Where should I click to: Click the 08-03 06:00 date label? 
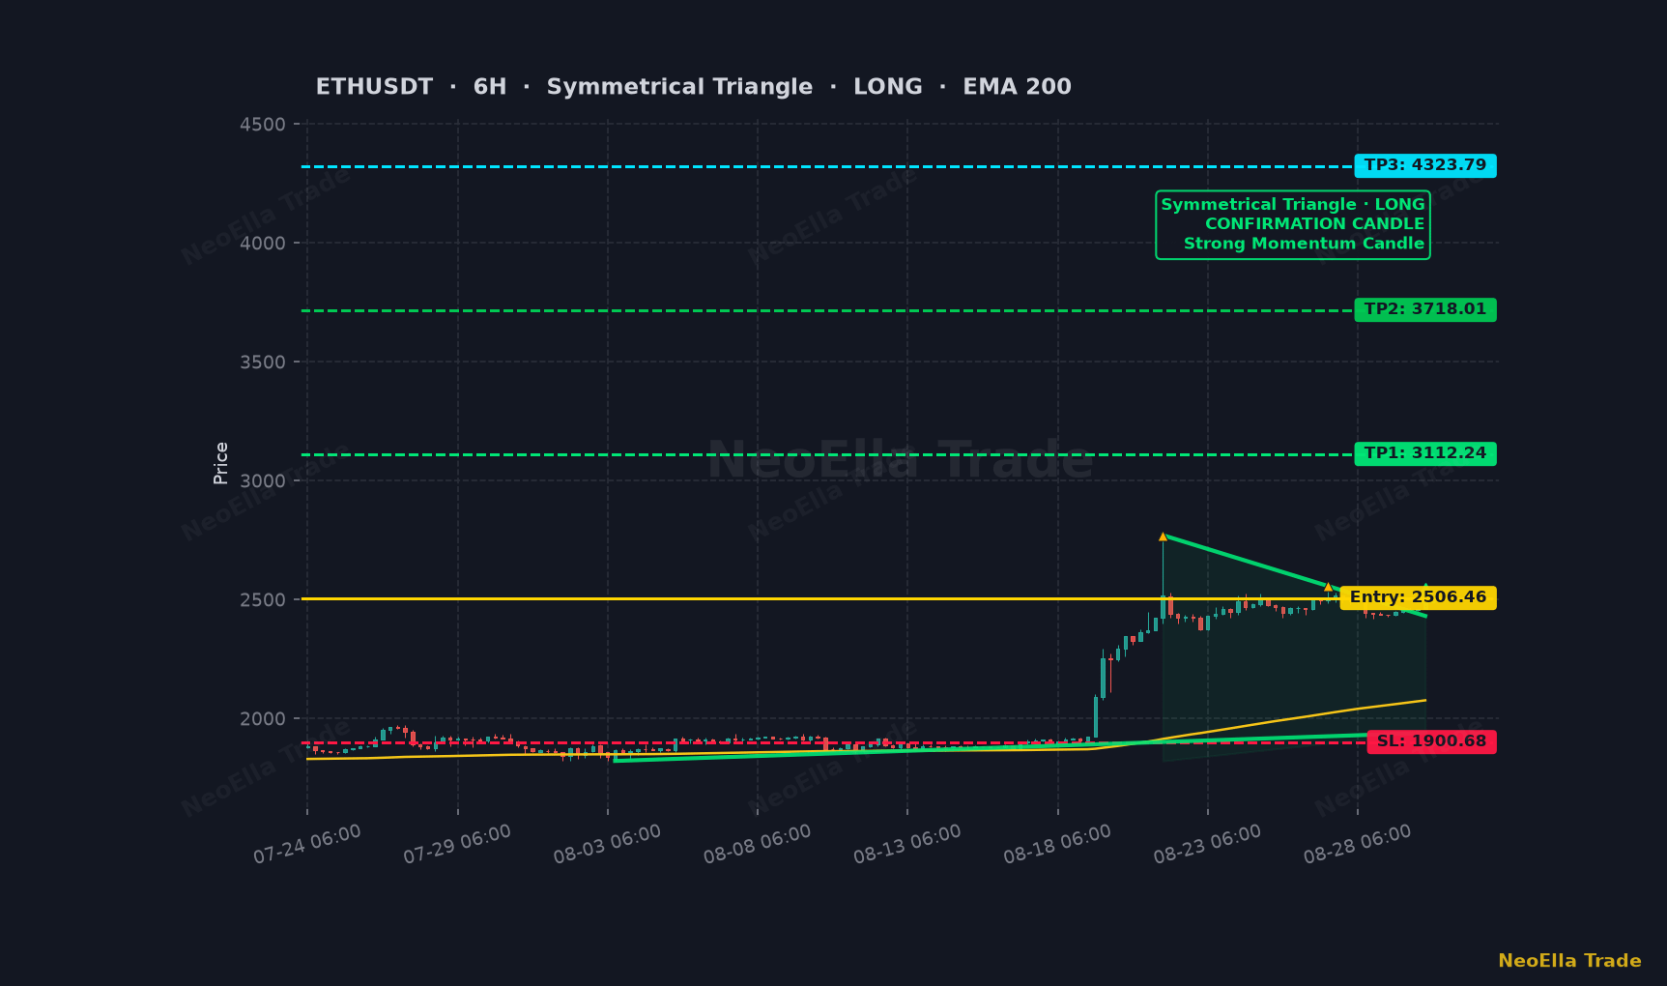[x=607, y=844]
